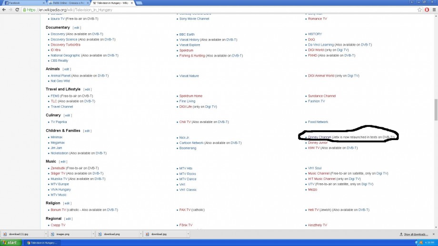This screenshot has height=246, width=438.
Task: Open the Windows start button
Action: [x=10, y=243]
